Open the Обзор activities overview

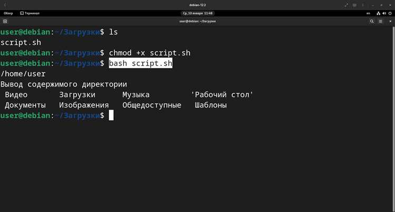[8, 13]
